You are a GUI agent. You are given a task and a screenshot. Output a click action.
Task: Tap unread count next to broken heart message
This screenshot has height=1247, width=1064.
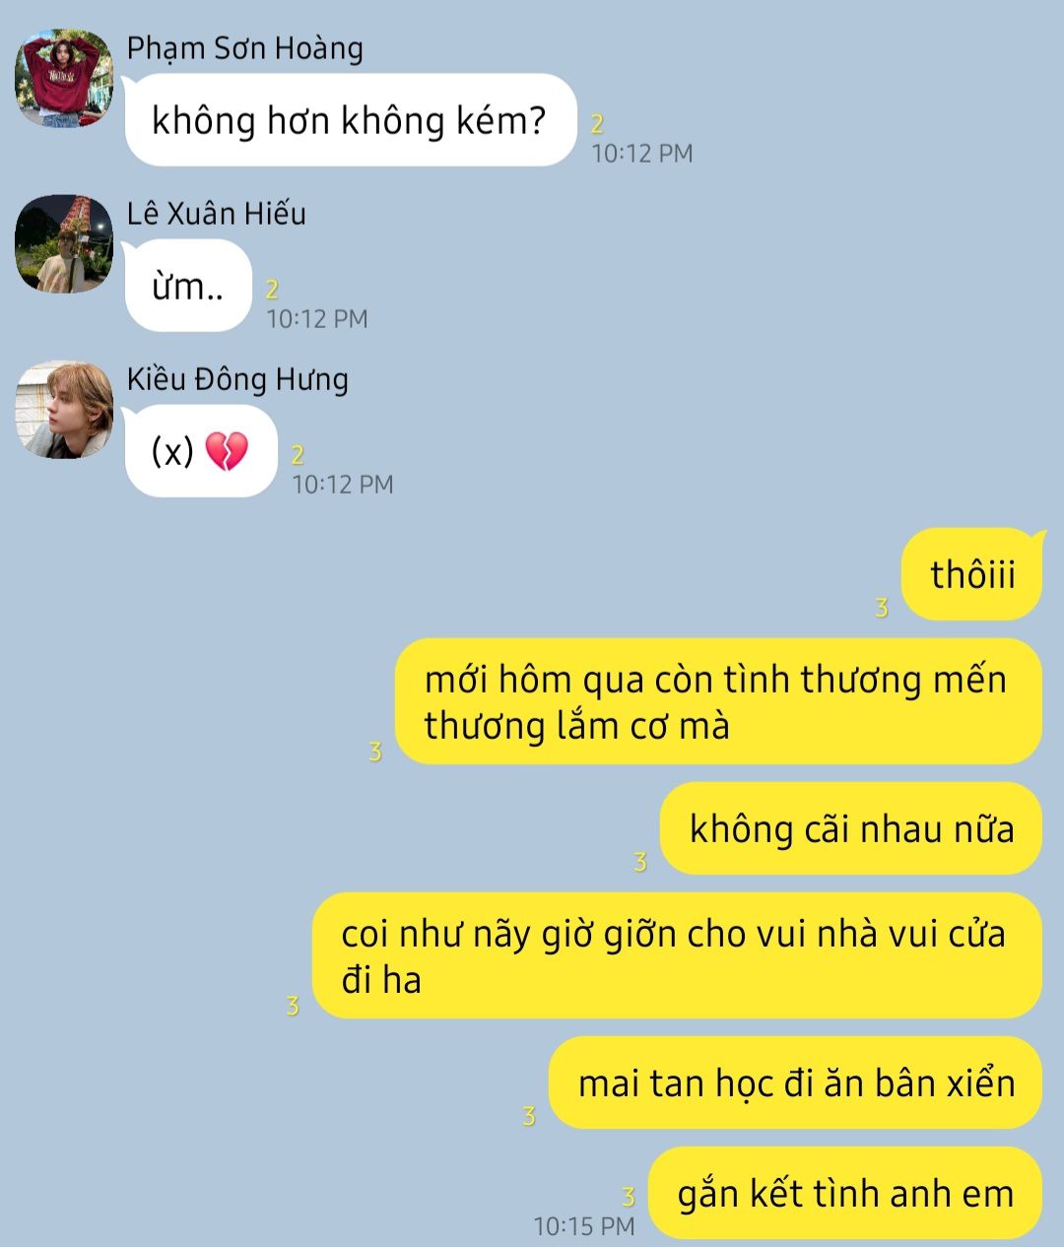298,455
